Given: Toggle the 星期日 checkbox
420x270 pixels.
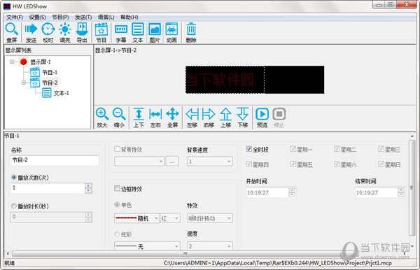Looking at the screenshot, I should 381,164.
